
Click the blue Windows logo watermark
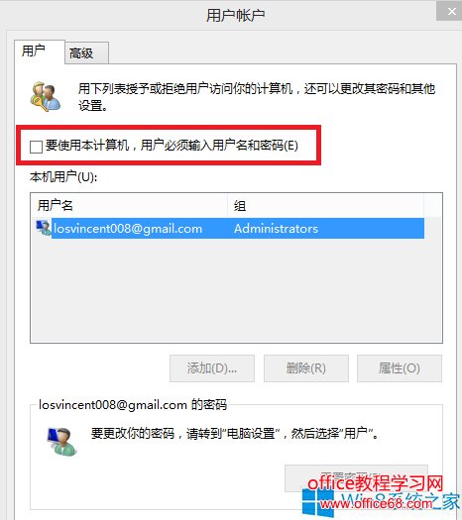[x=317, y=502]
